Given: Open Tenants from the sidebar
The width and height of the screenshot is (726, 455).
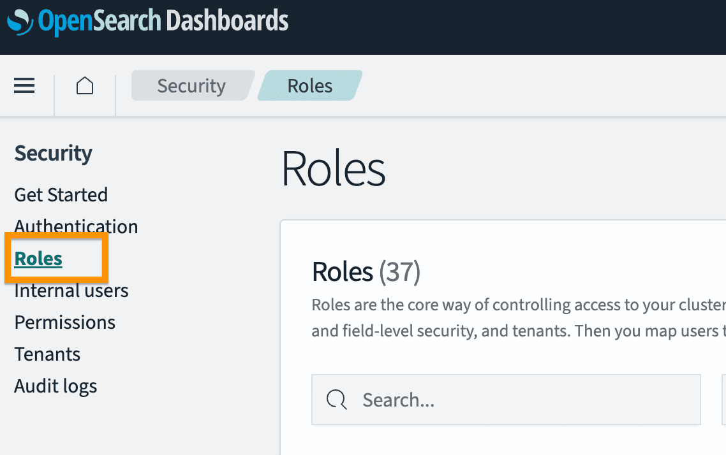Looking at the screenshot, I should tap(48, 354).
